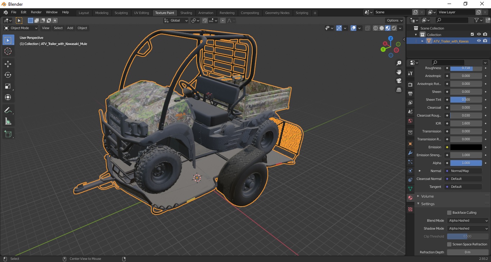Image resolution: width=491 pixels, height=262 pixels.
Task: Click the zoom view magnifier icon
Action: tap(399, 63)
